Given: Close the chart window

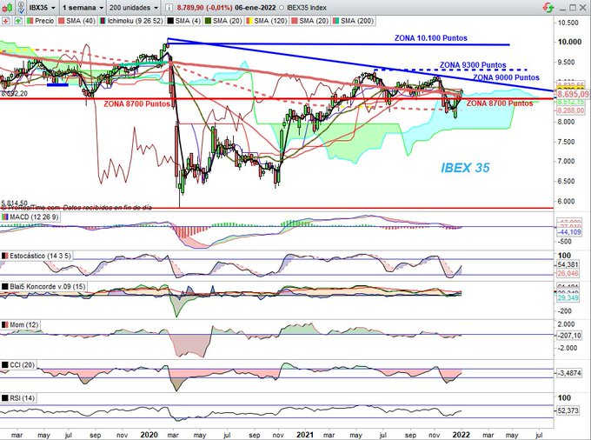Looking at the screenshot, I should (583, 8).
